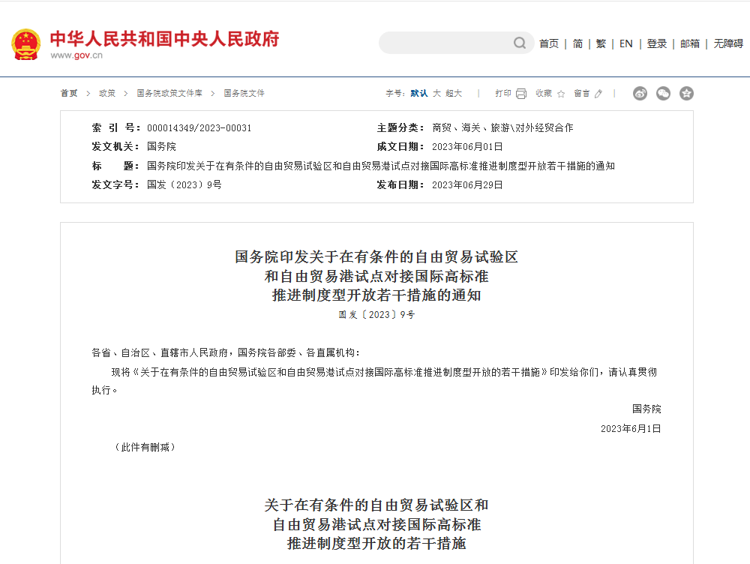Switch to simplified Chinese 简
750x564 pixels.
coord(577,43)
